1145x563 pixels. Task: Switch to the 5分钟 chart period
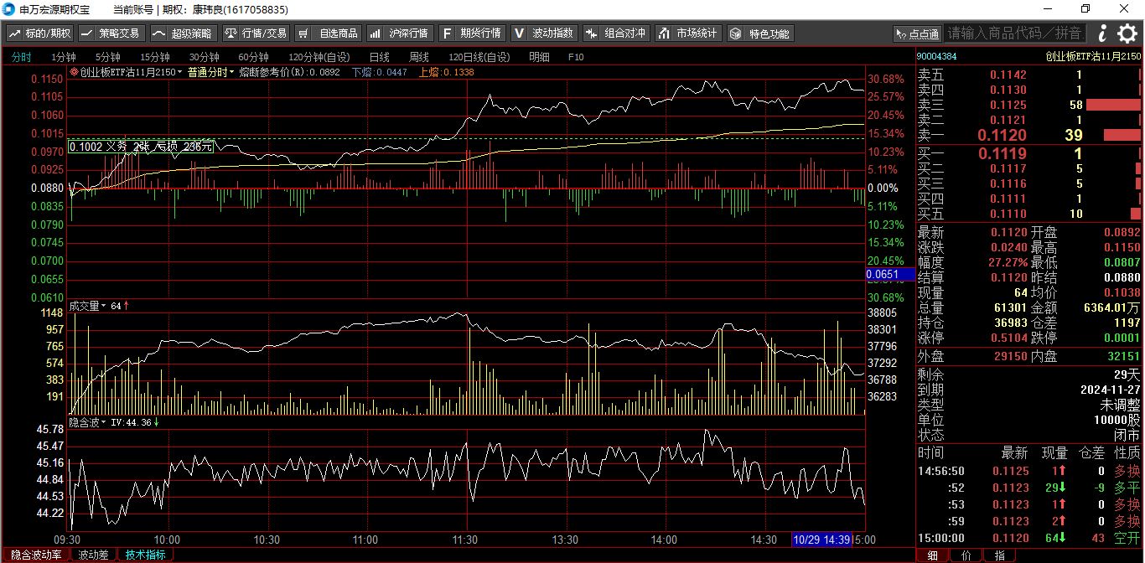tap(108, 57)
